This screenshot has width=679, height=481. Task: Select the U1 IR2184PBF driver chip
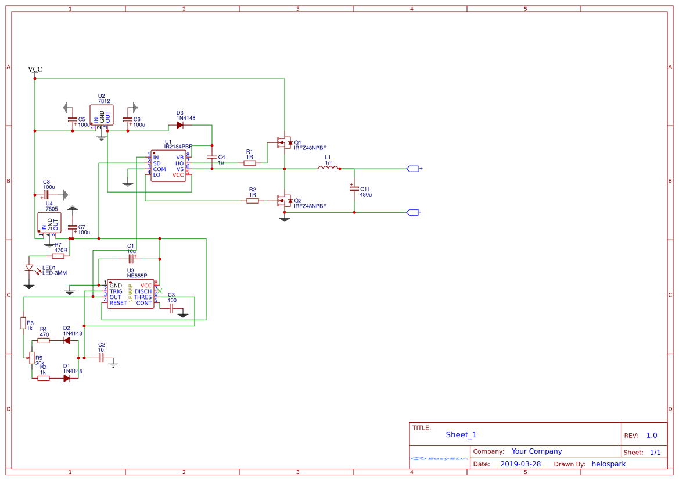click(168, 166)
